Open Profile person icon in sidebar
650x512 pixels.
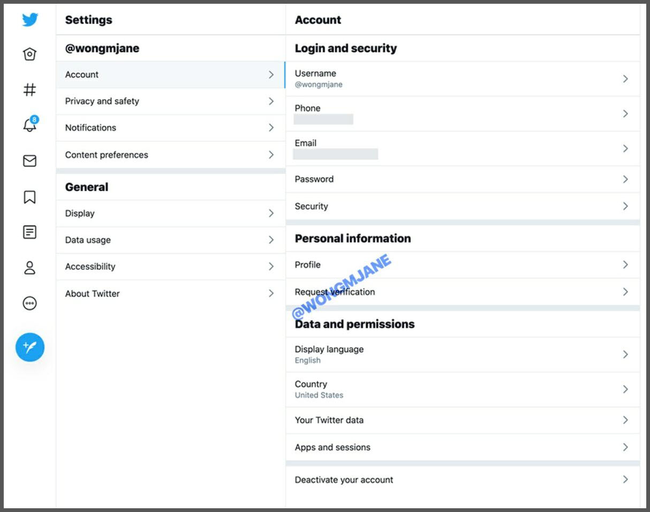click(30, 268)
